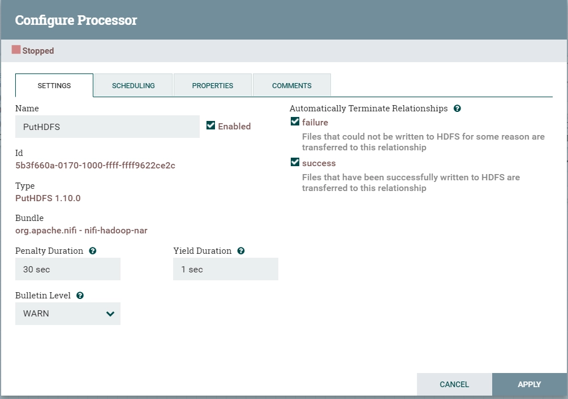
Task: Open help for Automatically Terminate Relationships
Action: pyautogui.click(x=457, y=109)
